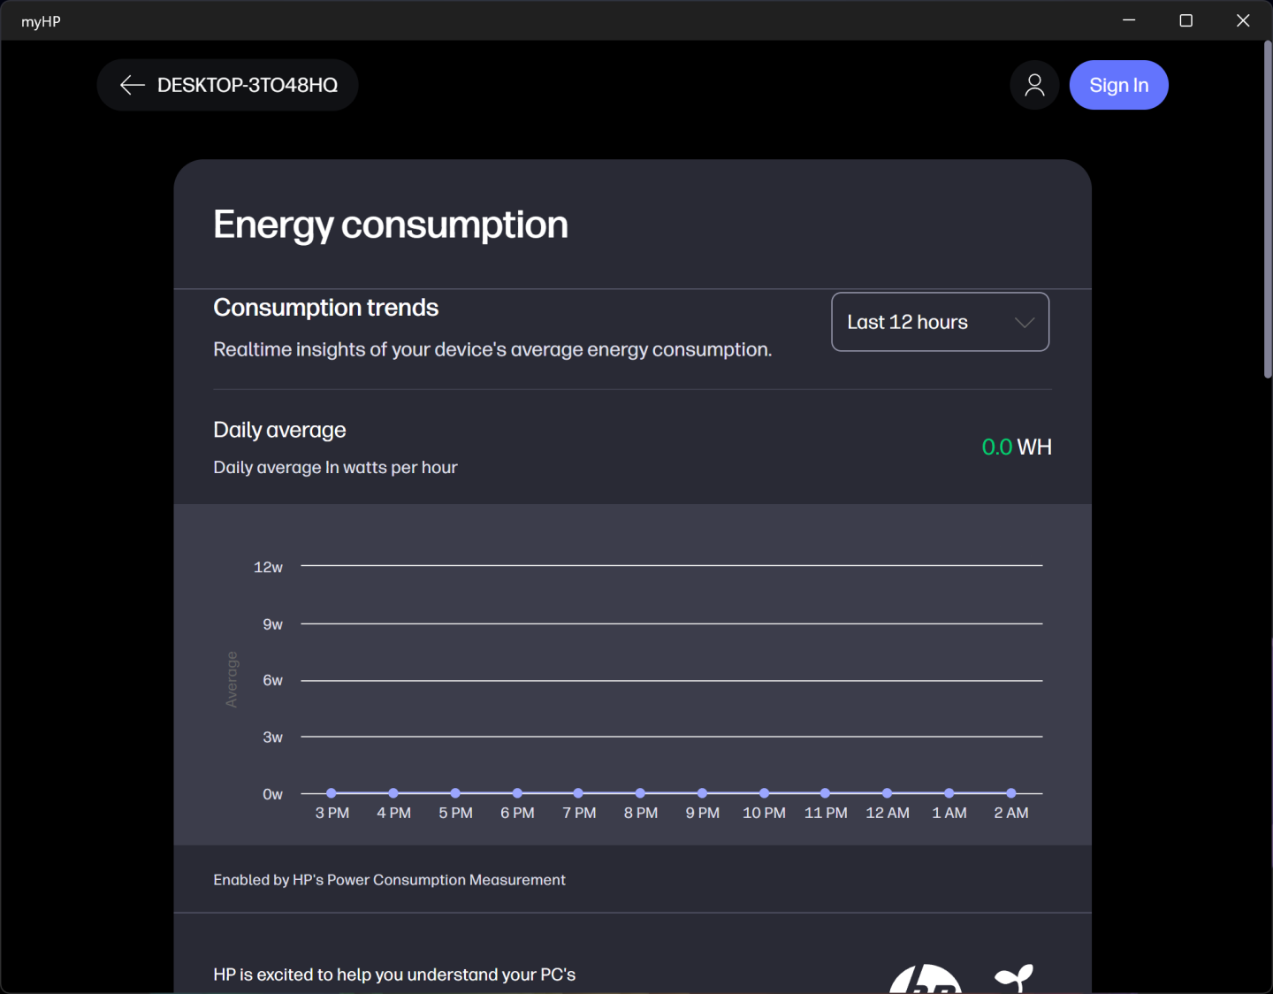Image resolution: width=1273 pixels, height=994 pixels.
Task: Select the 5 PM data point
Action: 455,793
